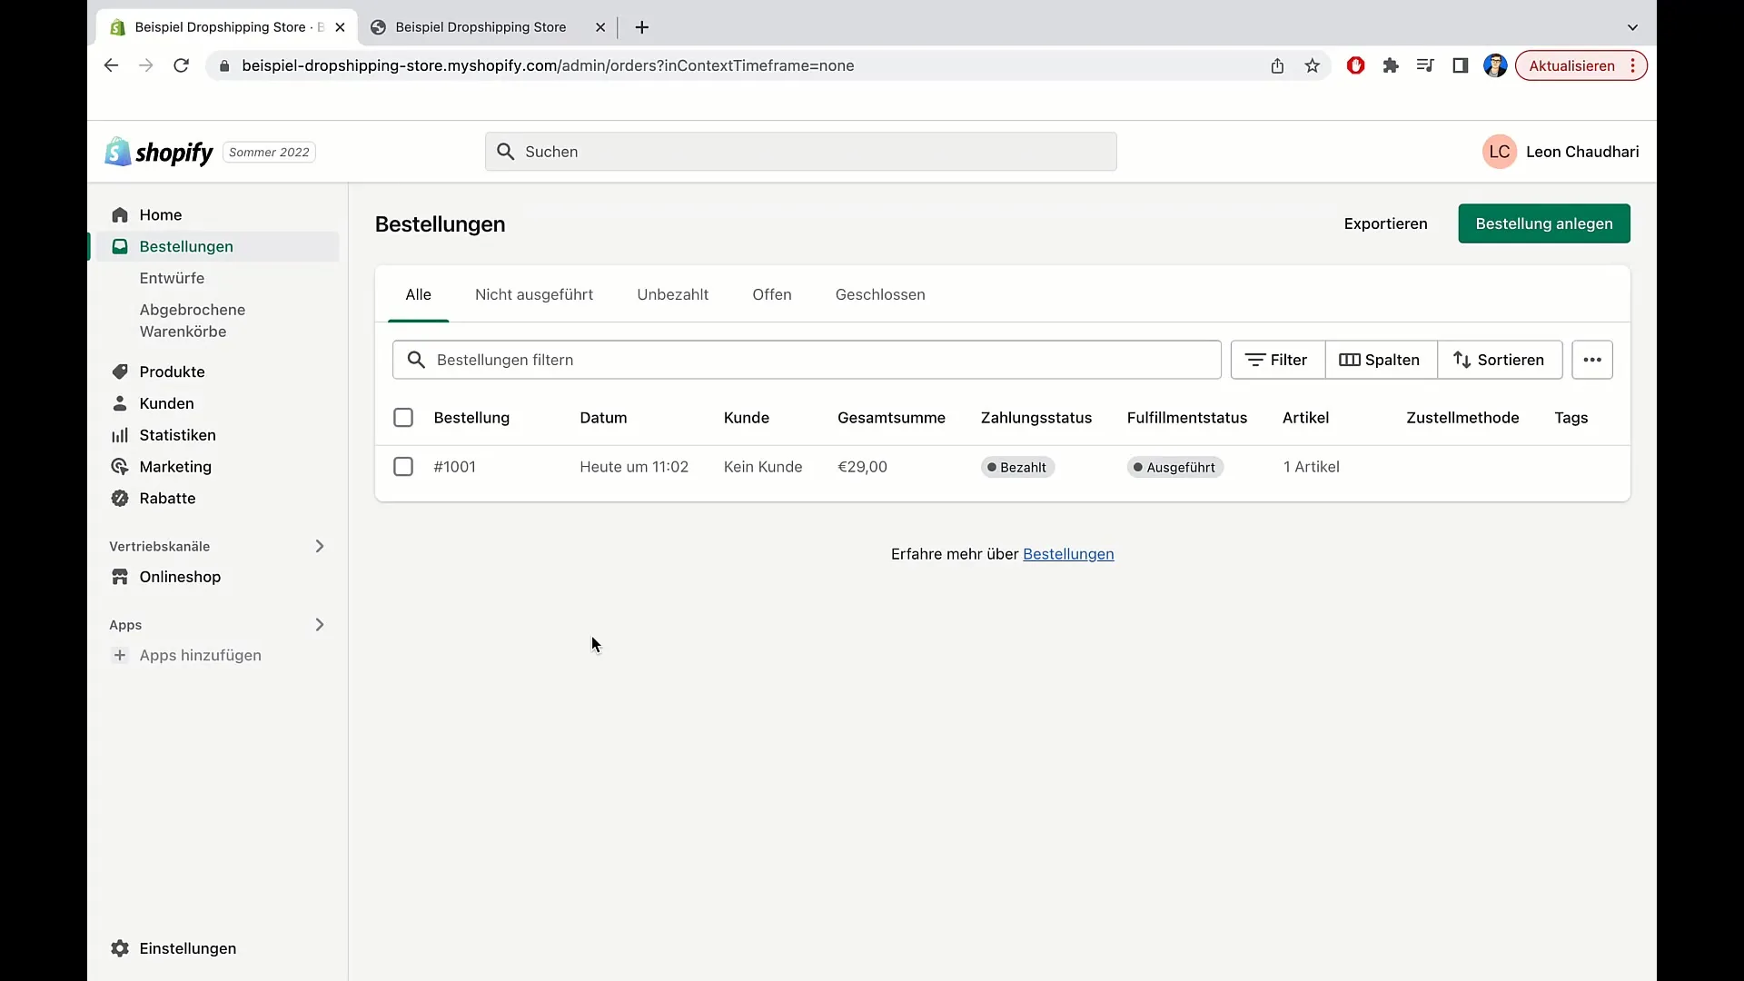Switch to Offen tab

(x=771, y=294)
